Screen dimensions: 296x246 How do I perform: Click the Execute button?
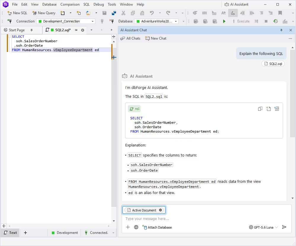[x=241, y=21]
